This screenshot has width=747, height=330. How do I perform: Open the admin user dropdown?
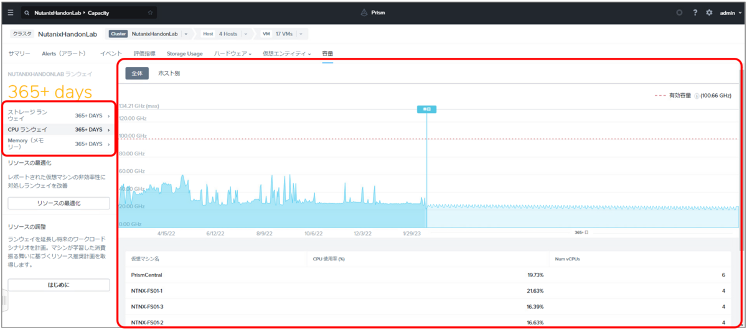coord(731,12)
